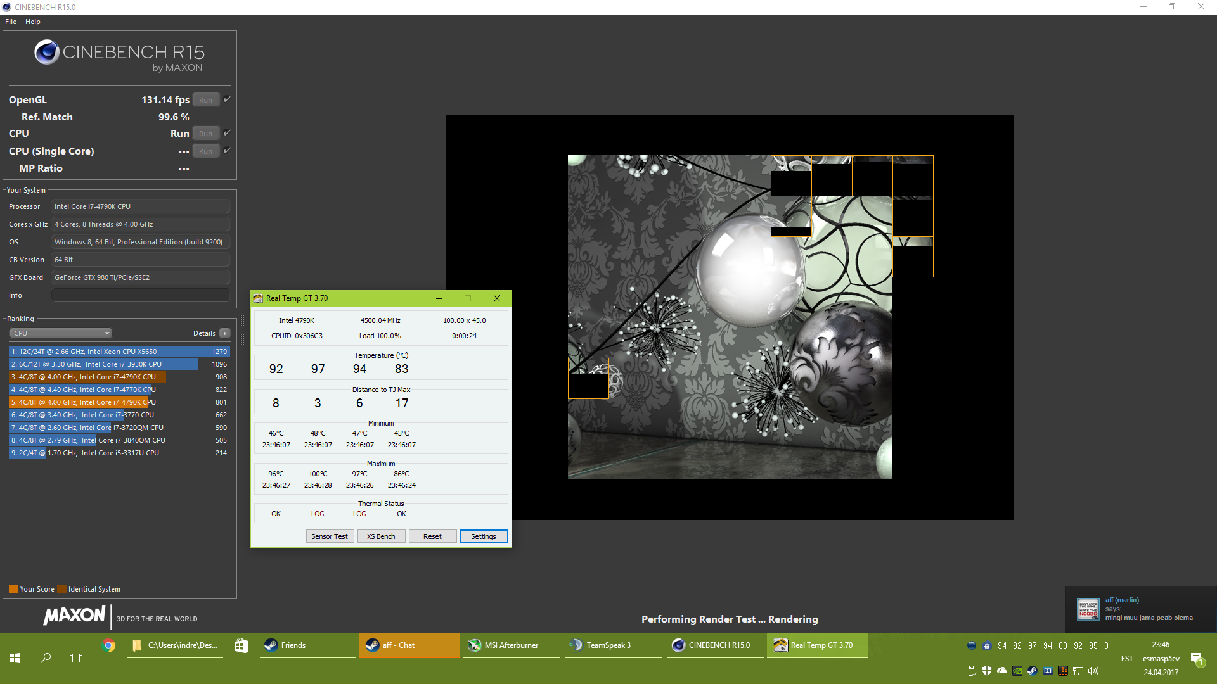Click XS Bench in Real Temp
This screenshot has height=684, width=1217.
381,536
